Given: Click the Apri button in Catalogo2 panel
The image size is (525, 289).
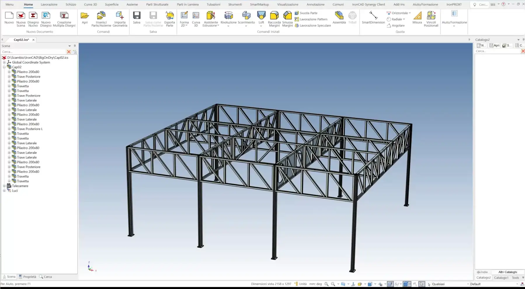Looking at the screenshot, I should (495, 46).
